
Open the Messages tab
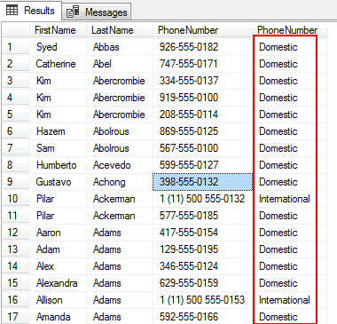click(97, 12)
